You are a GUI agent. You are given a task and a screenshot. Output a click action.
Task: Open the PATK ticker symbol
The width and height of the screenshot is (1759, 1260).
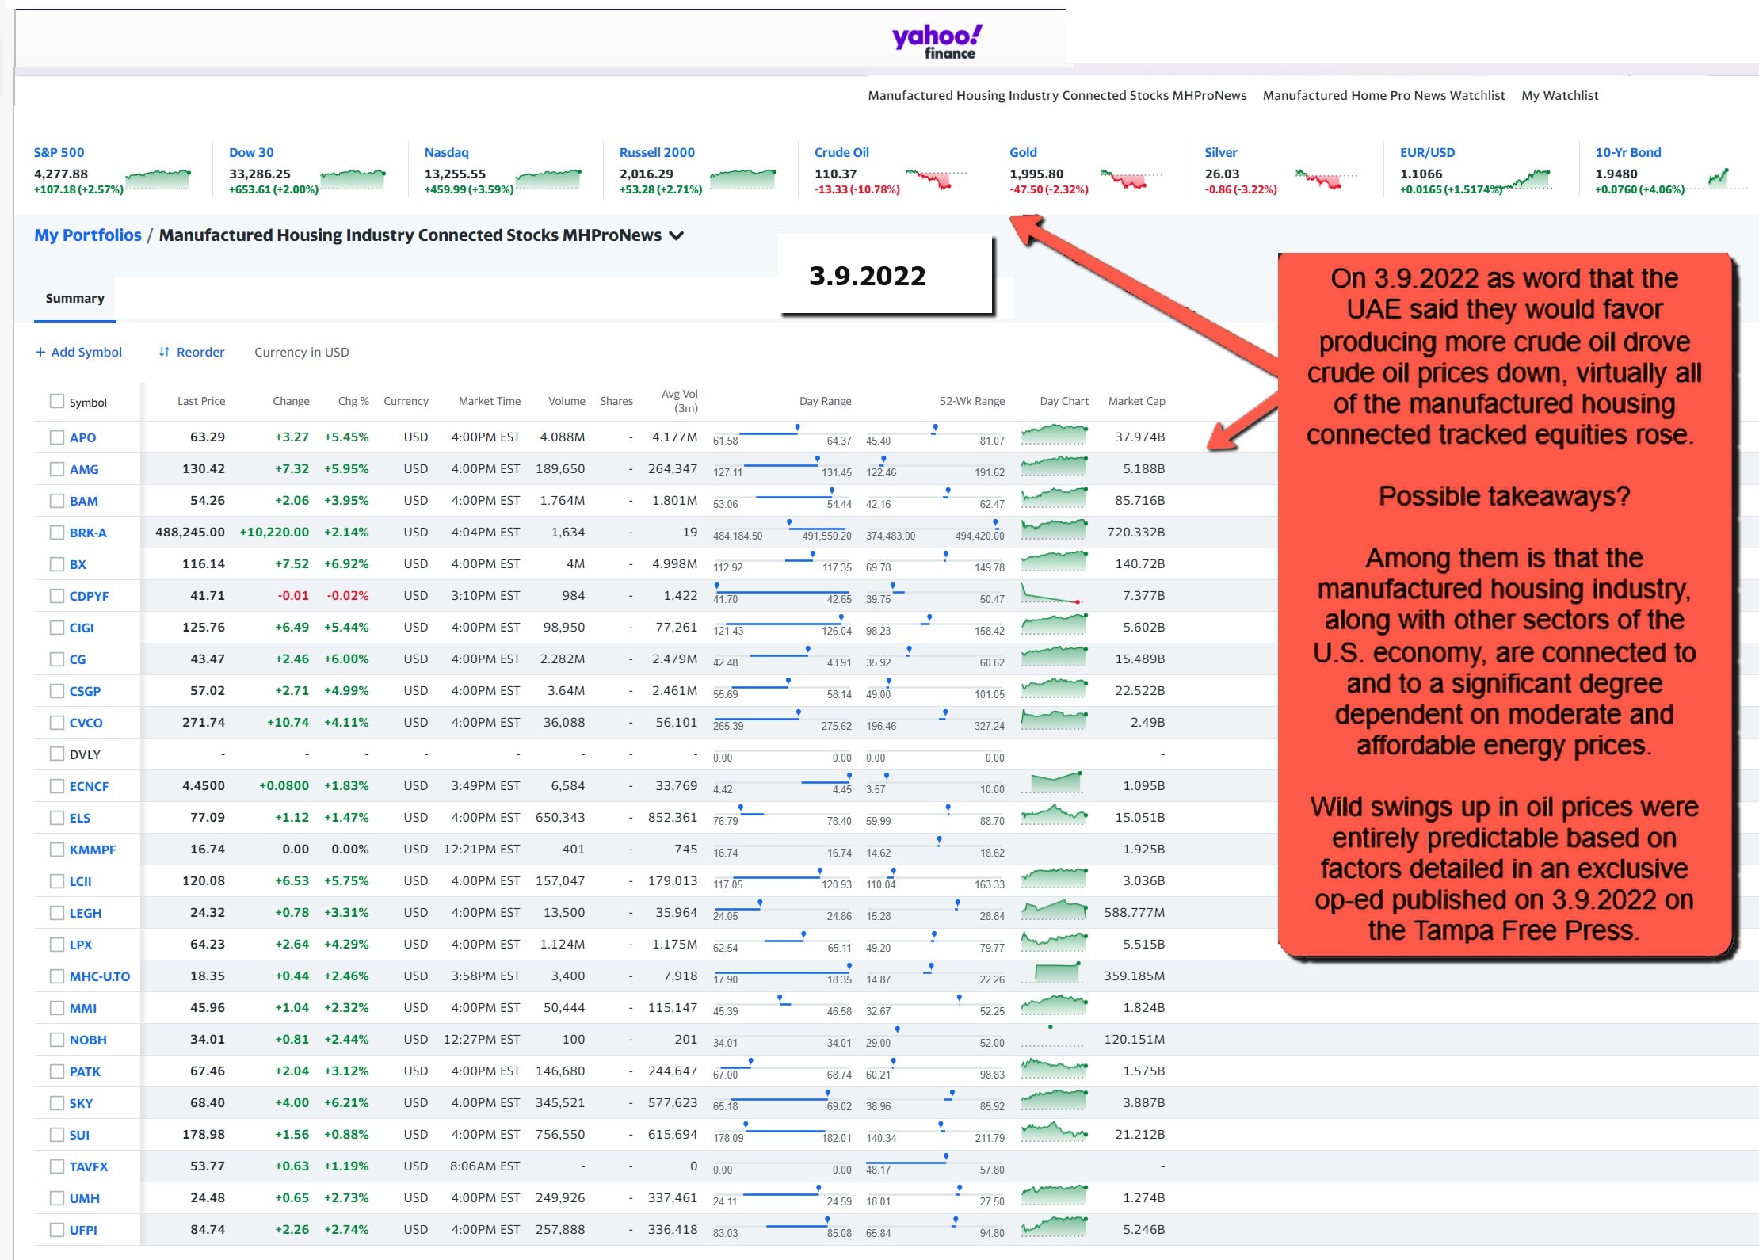tap(85, 1071)
